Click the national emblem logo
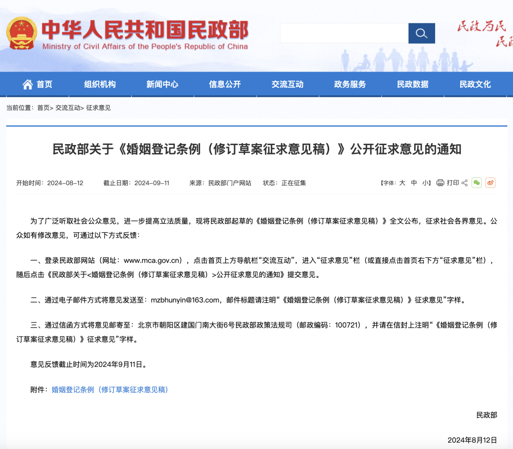This screenshot has width=513, height=449. 21,33
